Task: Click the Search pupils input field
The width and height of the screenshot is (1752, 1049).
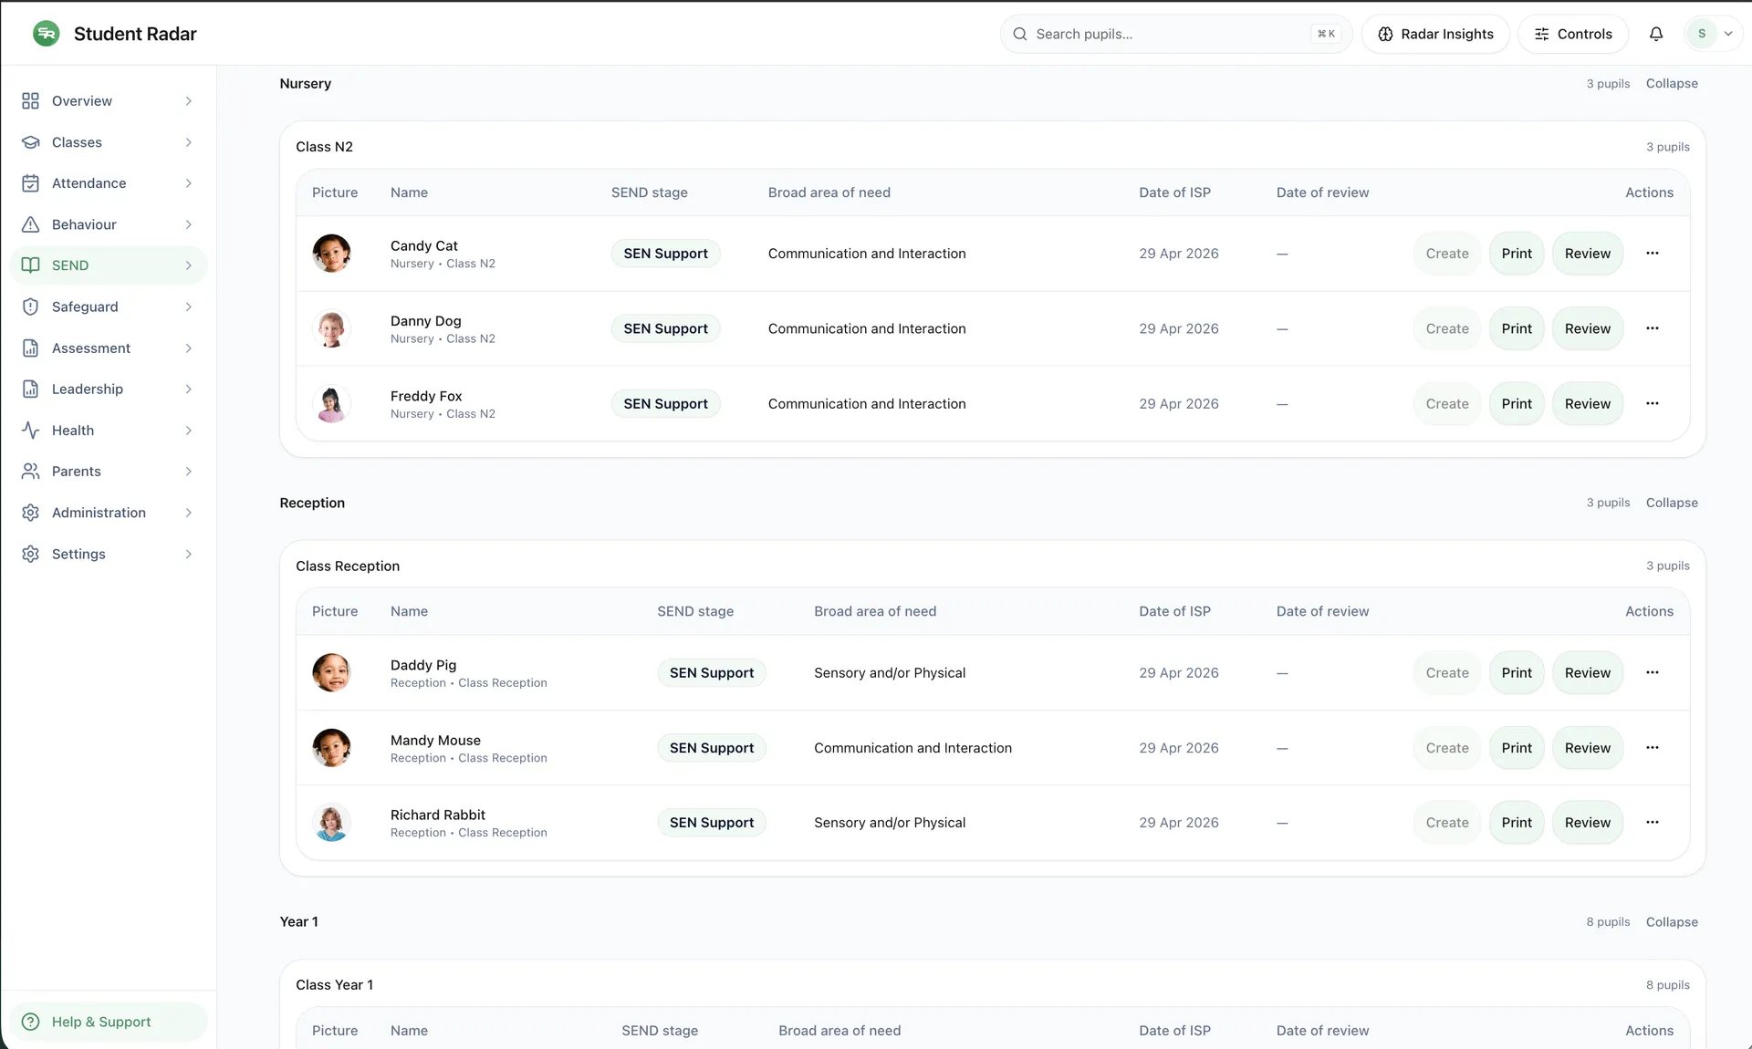Action: coord(1176,34)
